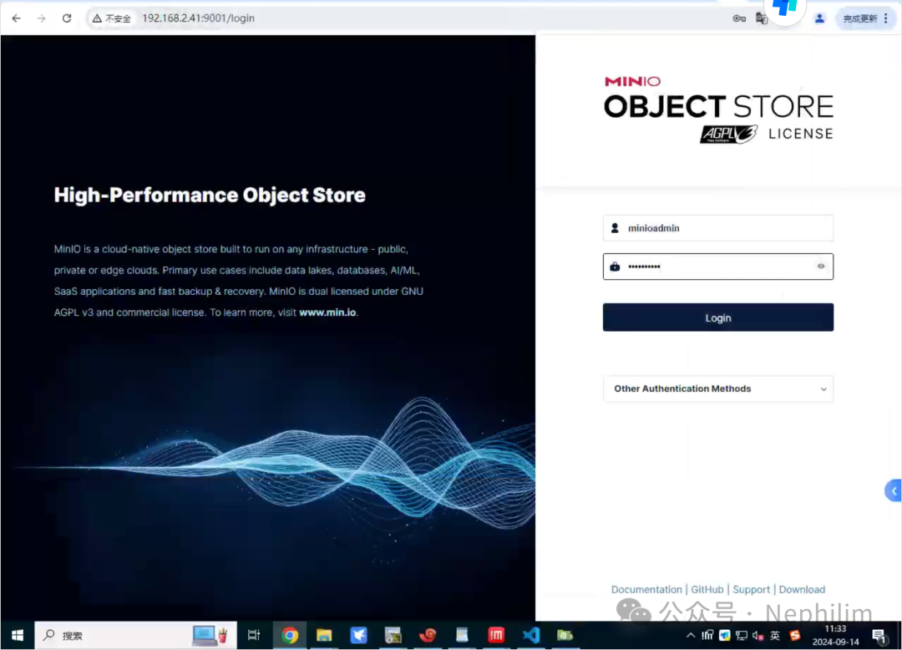Screen dimensions: 902x650
Task: Open the Documentation link
Action: click(646, 590)
